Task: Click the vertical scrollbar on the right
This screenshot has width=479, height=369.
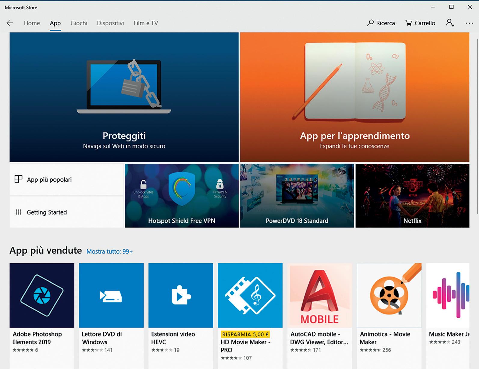Action: (477, 126)
